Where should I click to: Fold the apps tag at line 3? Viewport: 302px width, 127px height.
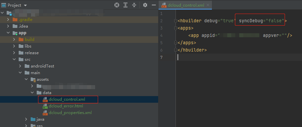click(x=176, y=28)
